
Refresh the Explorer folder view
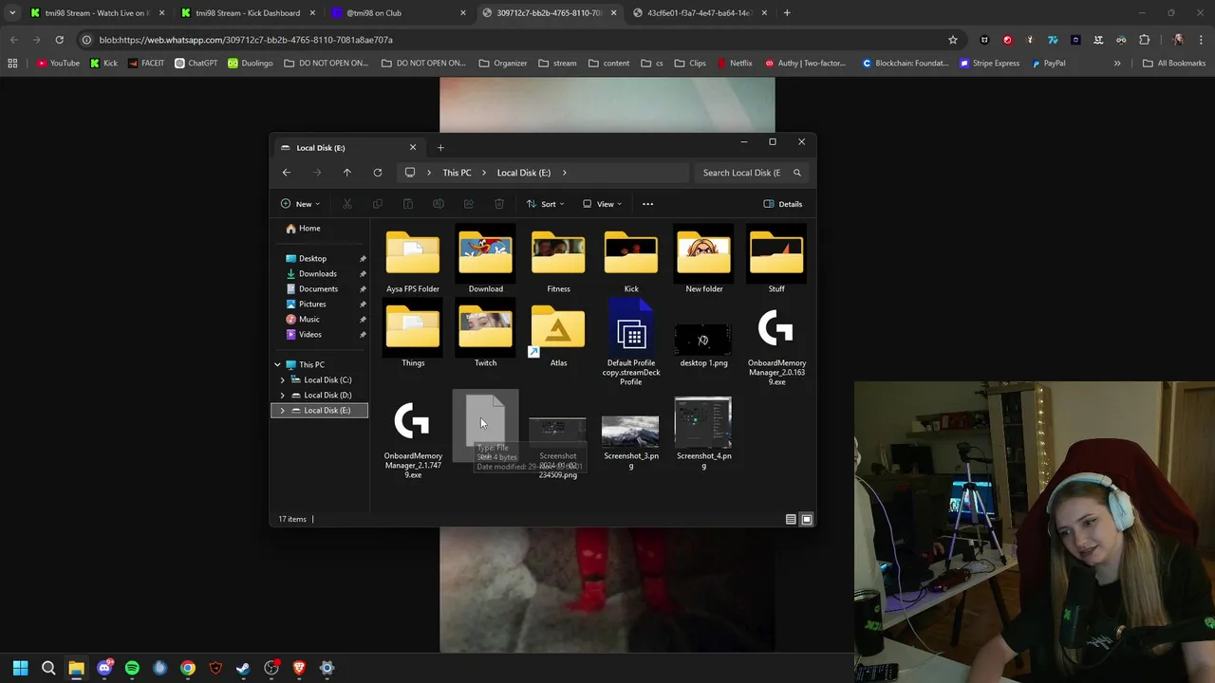(x=378, y=173)
